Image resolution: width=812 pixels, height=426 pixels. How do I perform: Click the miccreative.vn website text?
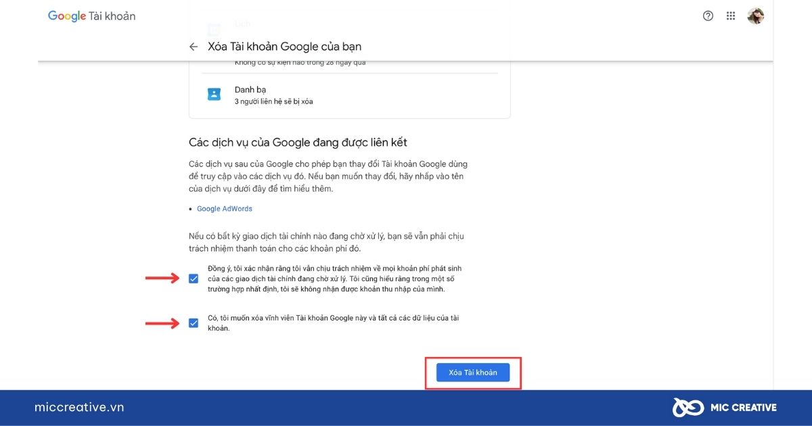click(x=79, y=407)
